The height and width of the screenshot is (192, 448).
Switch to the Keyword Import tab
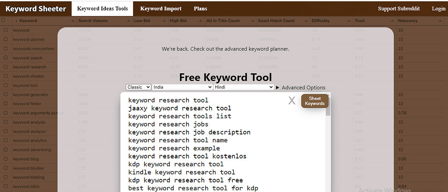(x=161, y=9)
